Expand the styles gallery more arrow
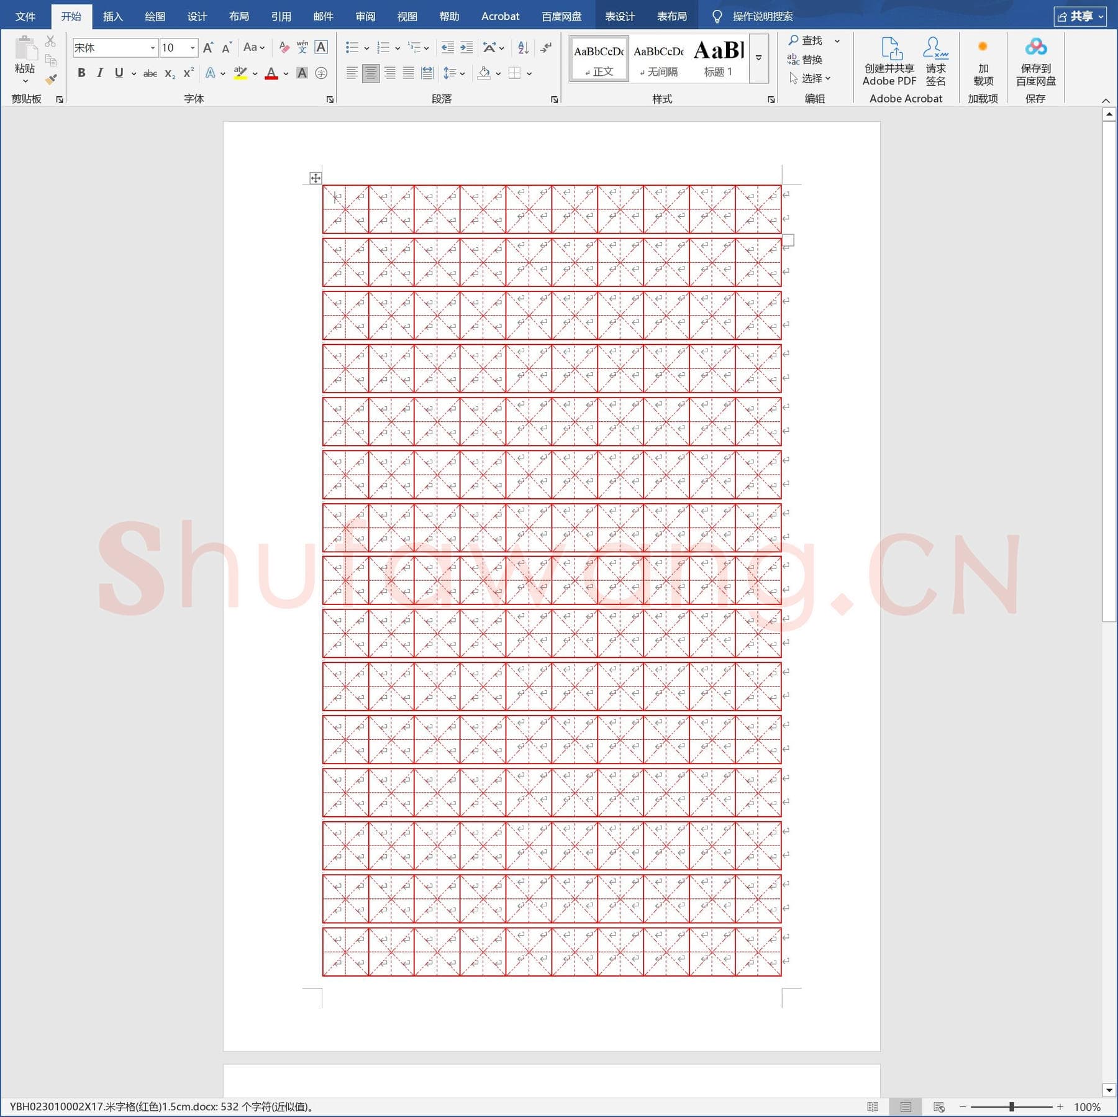This screenshot has width=1118, height=1117. point(758,58)
